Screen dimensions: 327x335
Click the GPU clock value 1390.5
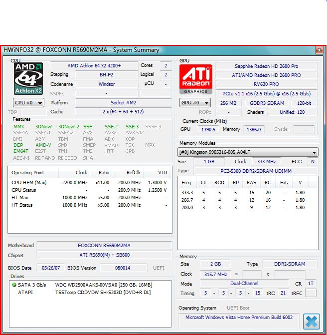pos(208,129)
